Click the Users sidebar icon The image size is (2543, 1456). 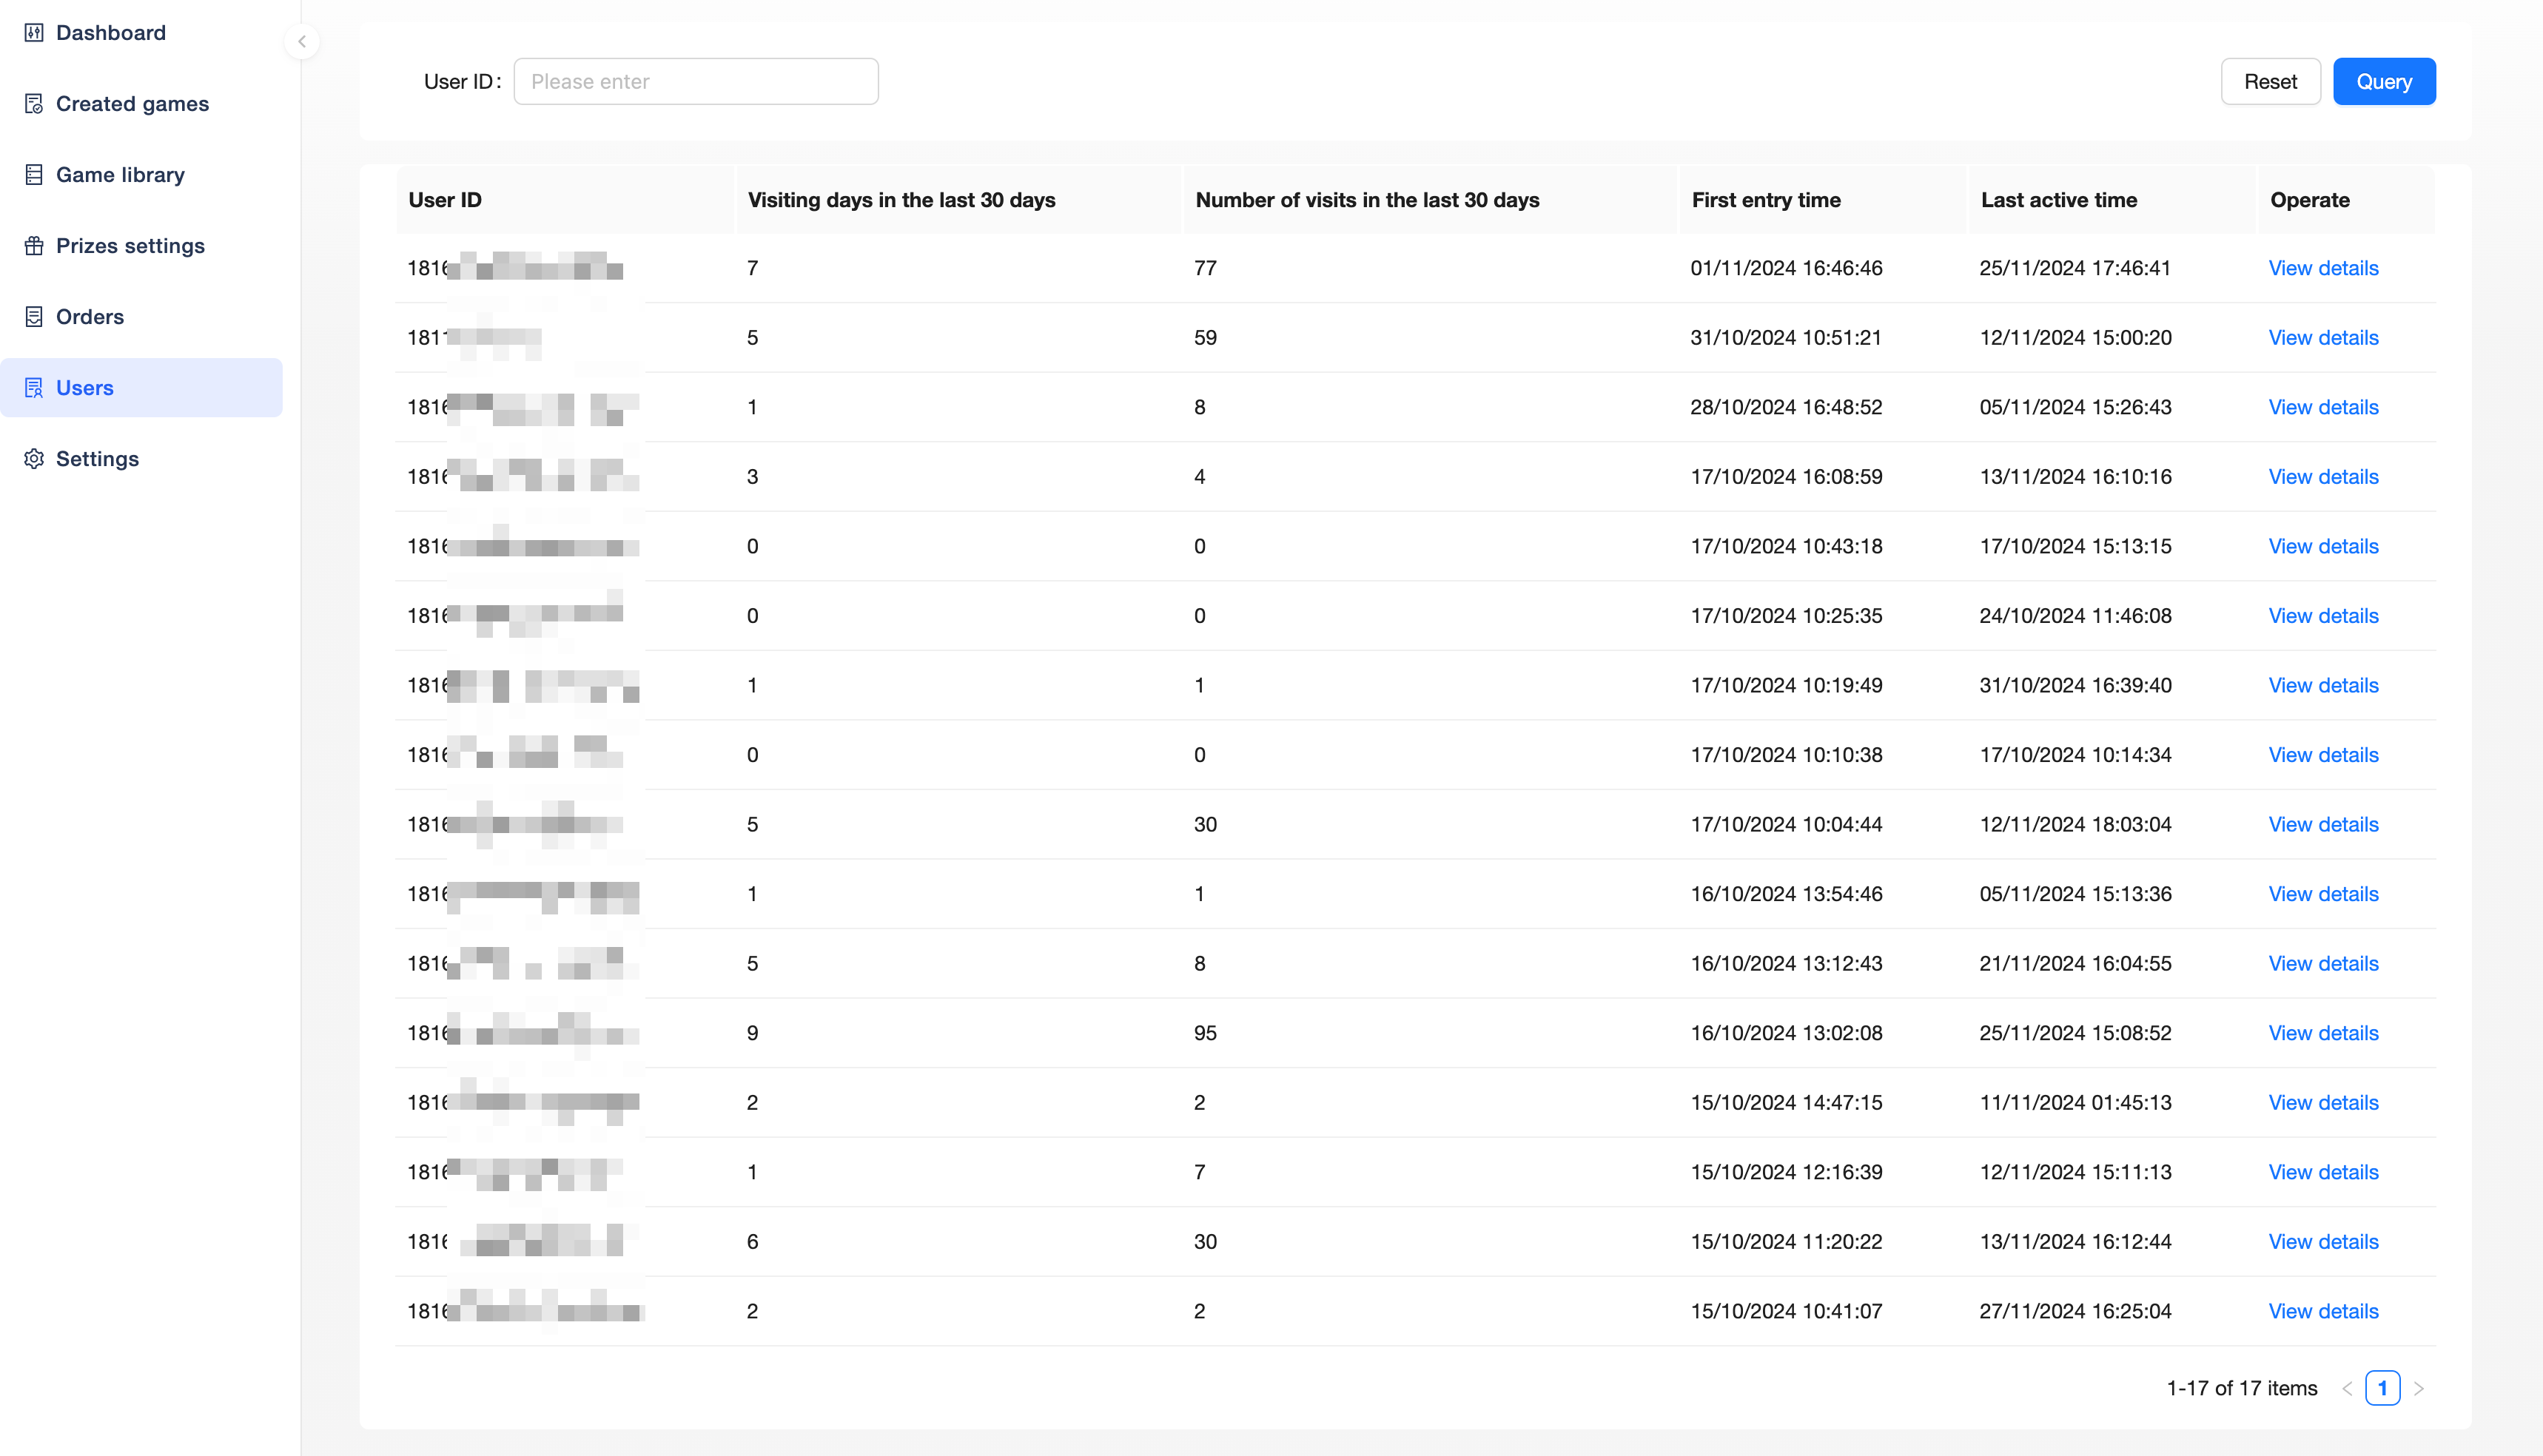tap(34, 388)
